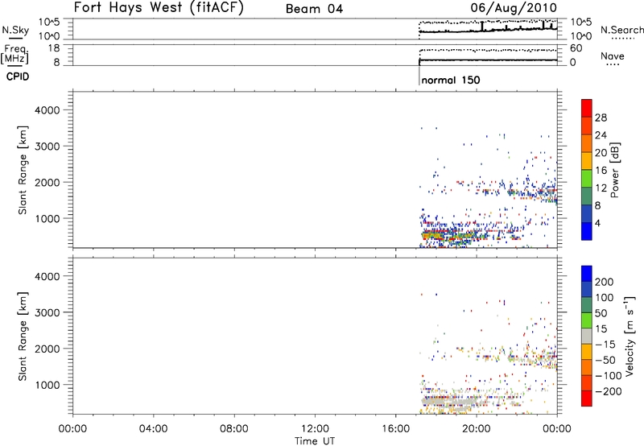Click the Velocity color bar
The image size is (644, 446).
point(587,336)
